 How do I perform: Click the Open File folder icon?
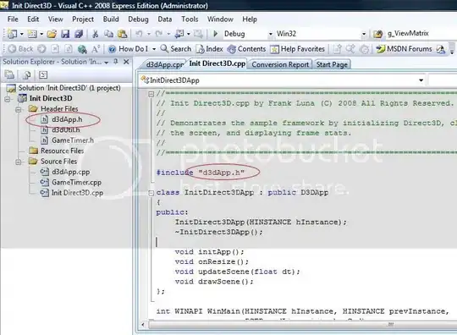click(x=52, y=34)
